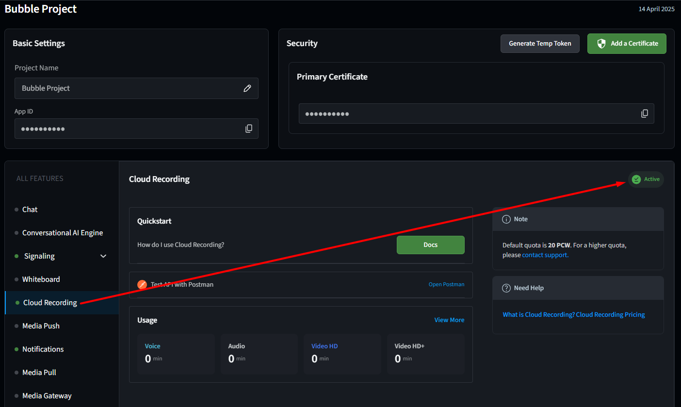Select Media Push from the sidebar
Viewport: 681px width, 407px height.
point(41,326)
